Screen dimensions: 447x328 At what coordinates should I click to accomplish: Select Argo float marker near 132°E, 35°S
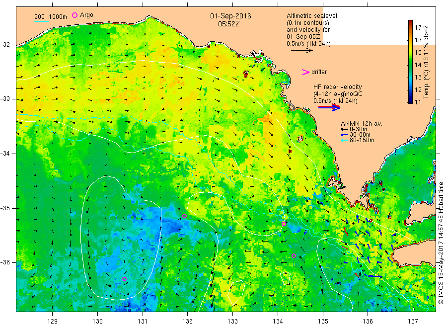click(184, 216)
